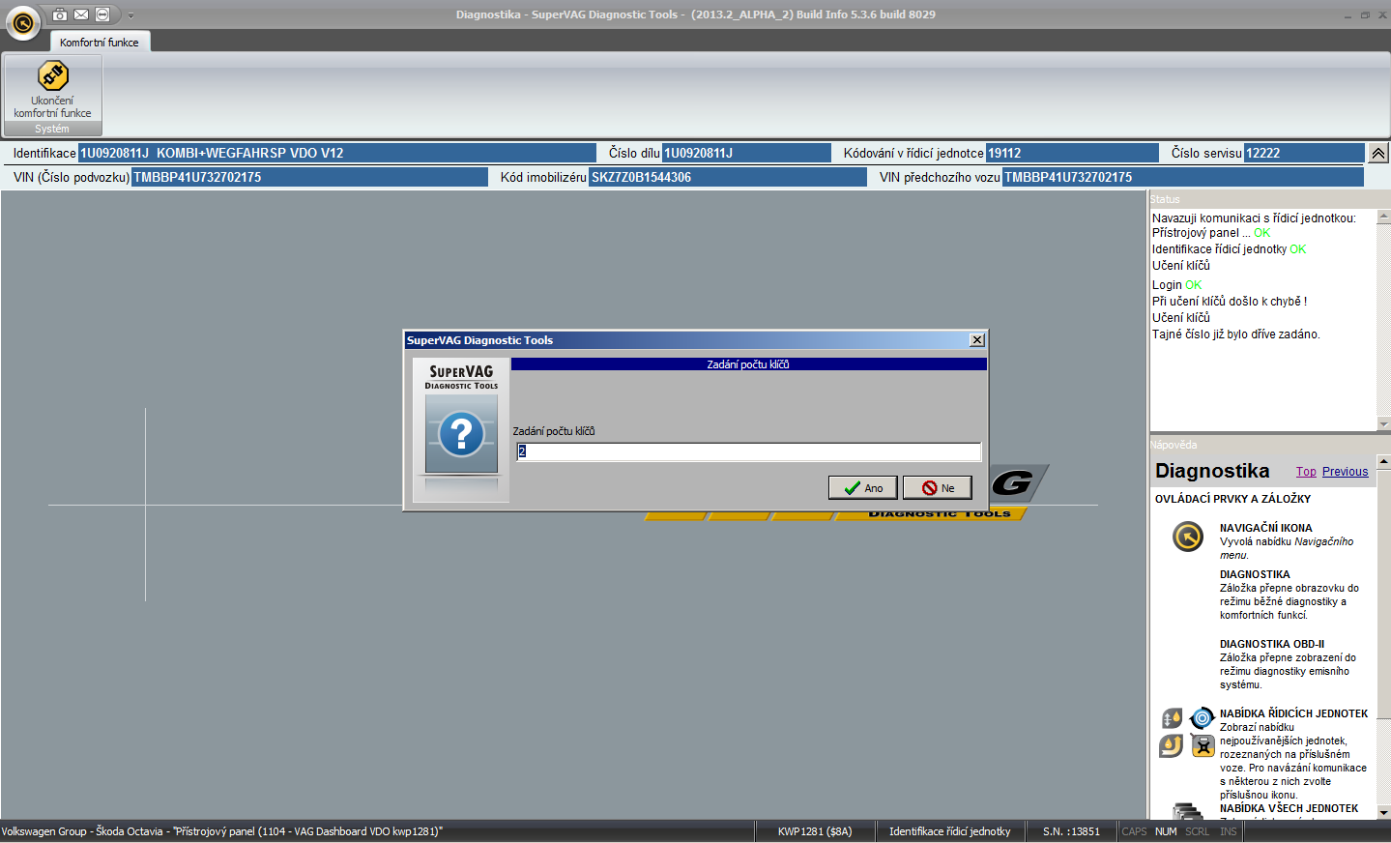Click 'Zadání počtu klíčů' blue dialog header
The image size is (1391, 843).
click(749, 364)
